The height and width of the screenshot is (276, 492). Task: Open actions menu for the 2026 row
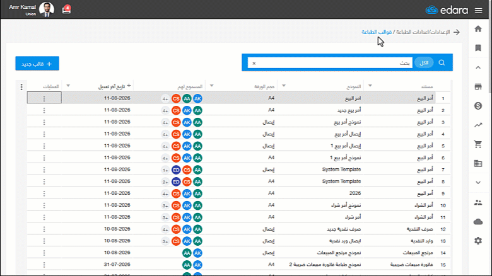pos(44,193)
